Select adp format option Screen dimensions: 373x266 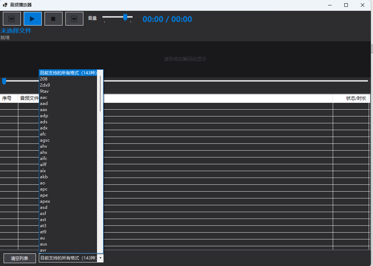tap(68, 116)
